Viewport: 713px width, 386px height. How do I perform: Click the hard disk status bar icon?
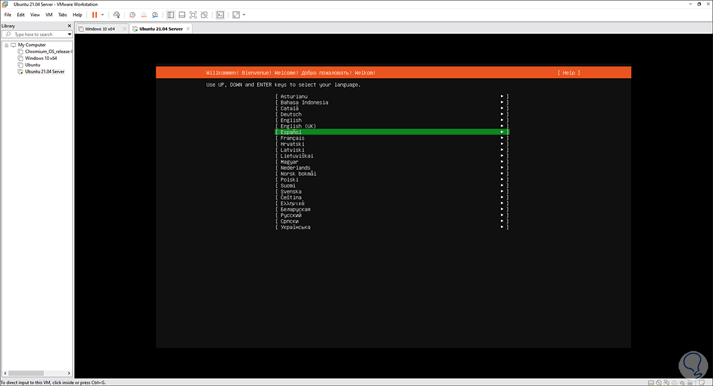click(651, 382)
